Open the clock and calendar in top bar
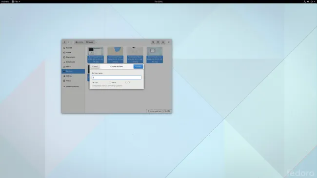This screenshot has height=178, width=317. pos(158,1)
